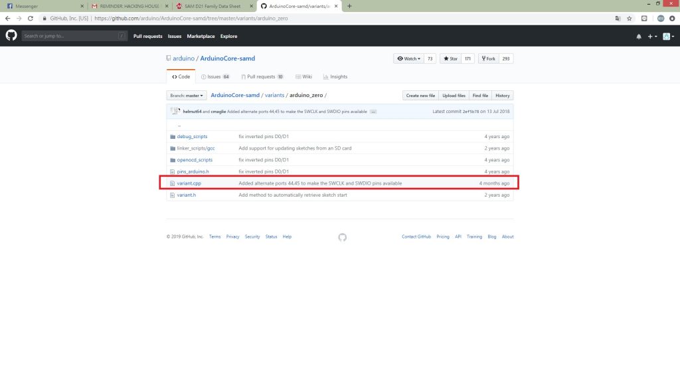Open the openocd_scripts folder
This screenshot has width=680, height=372.
195,160
